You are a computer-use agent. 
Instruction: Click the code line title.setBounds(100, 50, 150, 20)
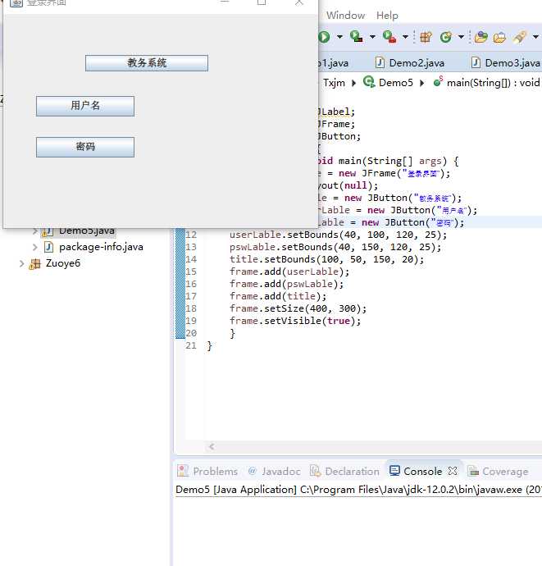pos(326,259)
